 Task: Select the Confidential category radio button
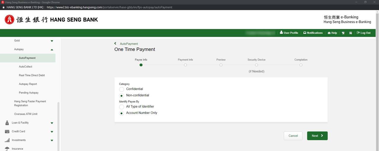click(x=121, y=89)
